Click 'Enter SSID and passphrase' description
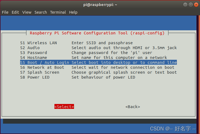Image resolution: width=200 pixels, height=134 pixels. pyautogui.click(x=102, y=43)
